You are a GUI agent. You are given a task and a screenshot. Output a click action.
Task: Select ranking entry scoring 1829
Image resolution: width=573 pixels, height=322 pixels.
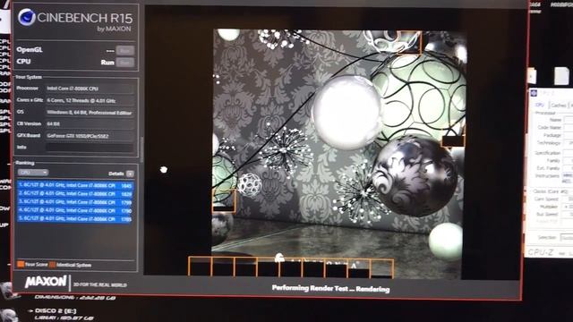pyautogui.click(x=75, y=194)
